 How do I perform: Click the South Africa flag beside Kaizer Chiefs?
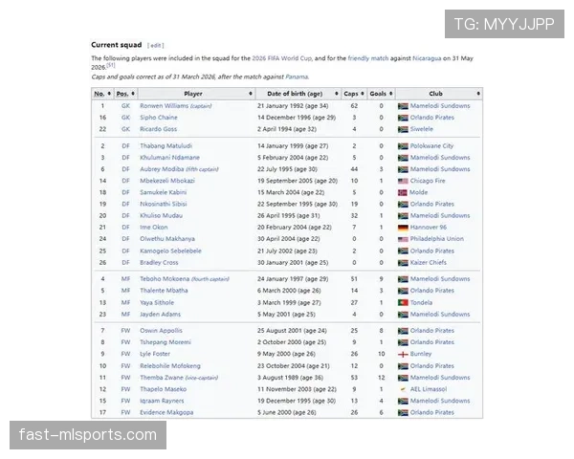[403, 263]
